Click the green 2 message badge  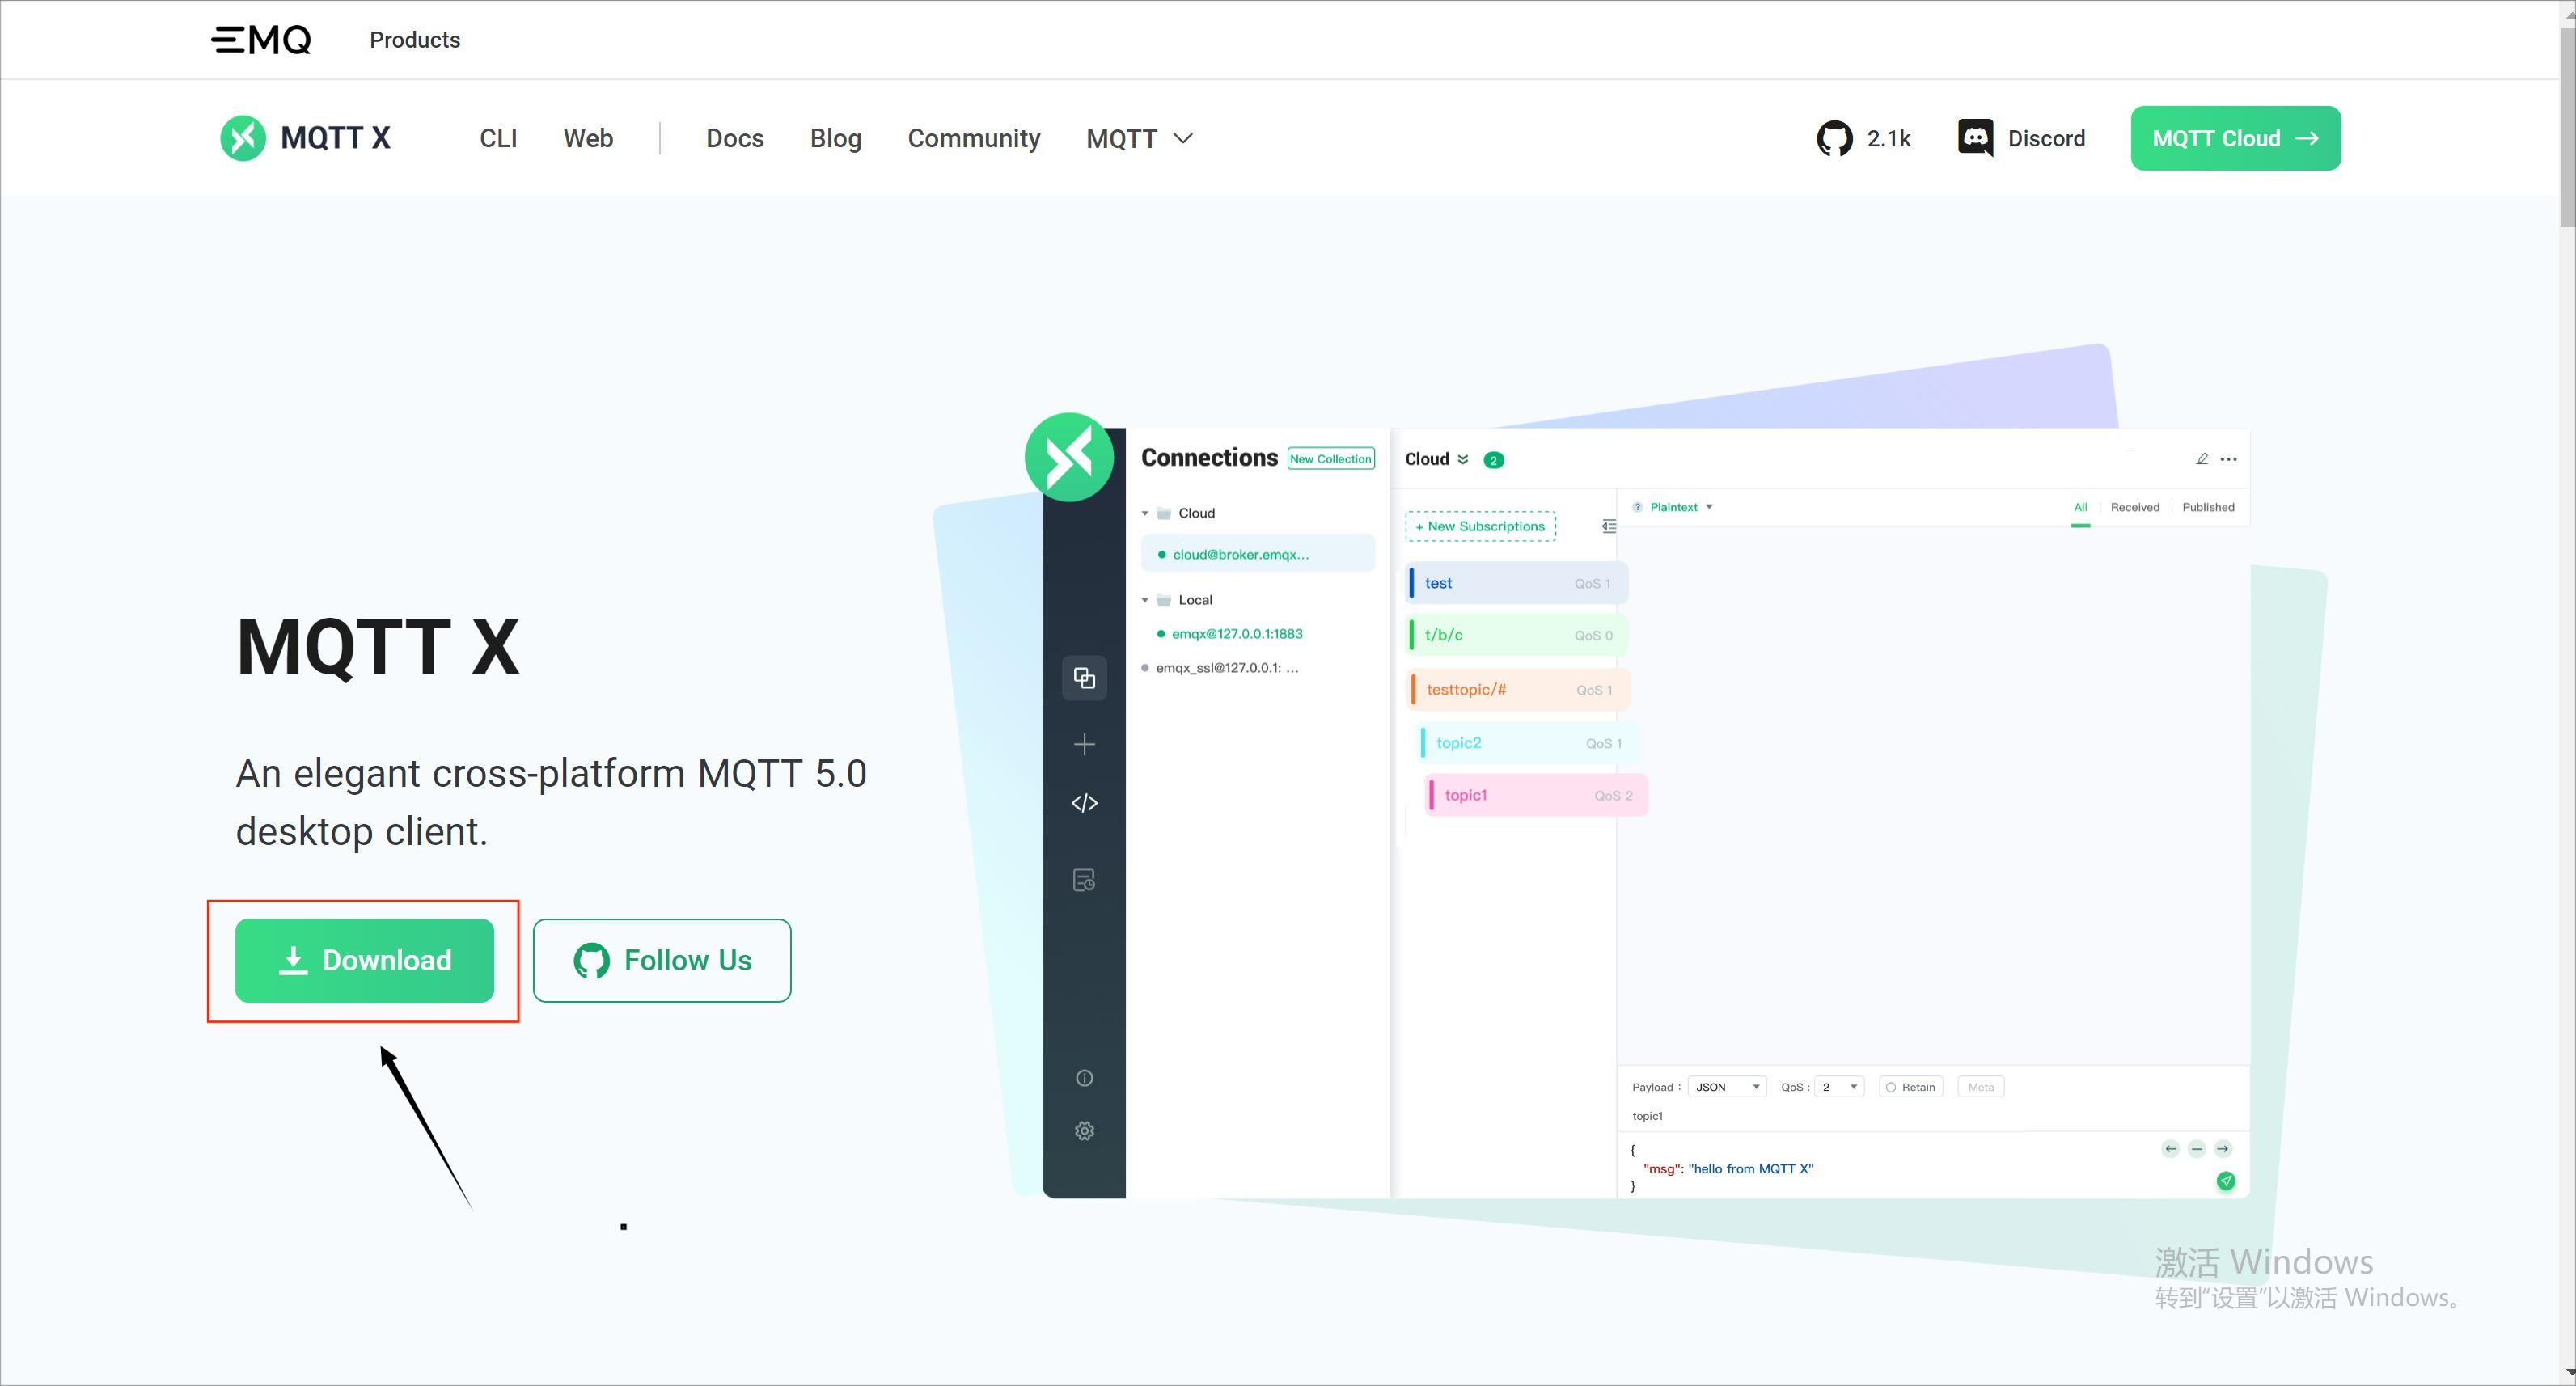pyautogui.click(x=1494, y=460)
